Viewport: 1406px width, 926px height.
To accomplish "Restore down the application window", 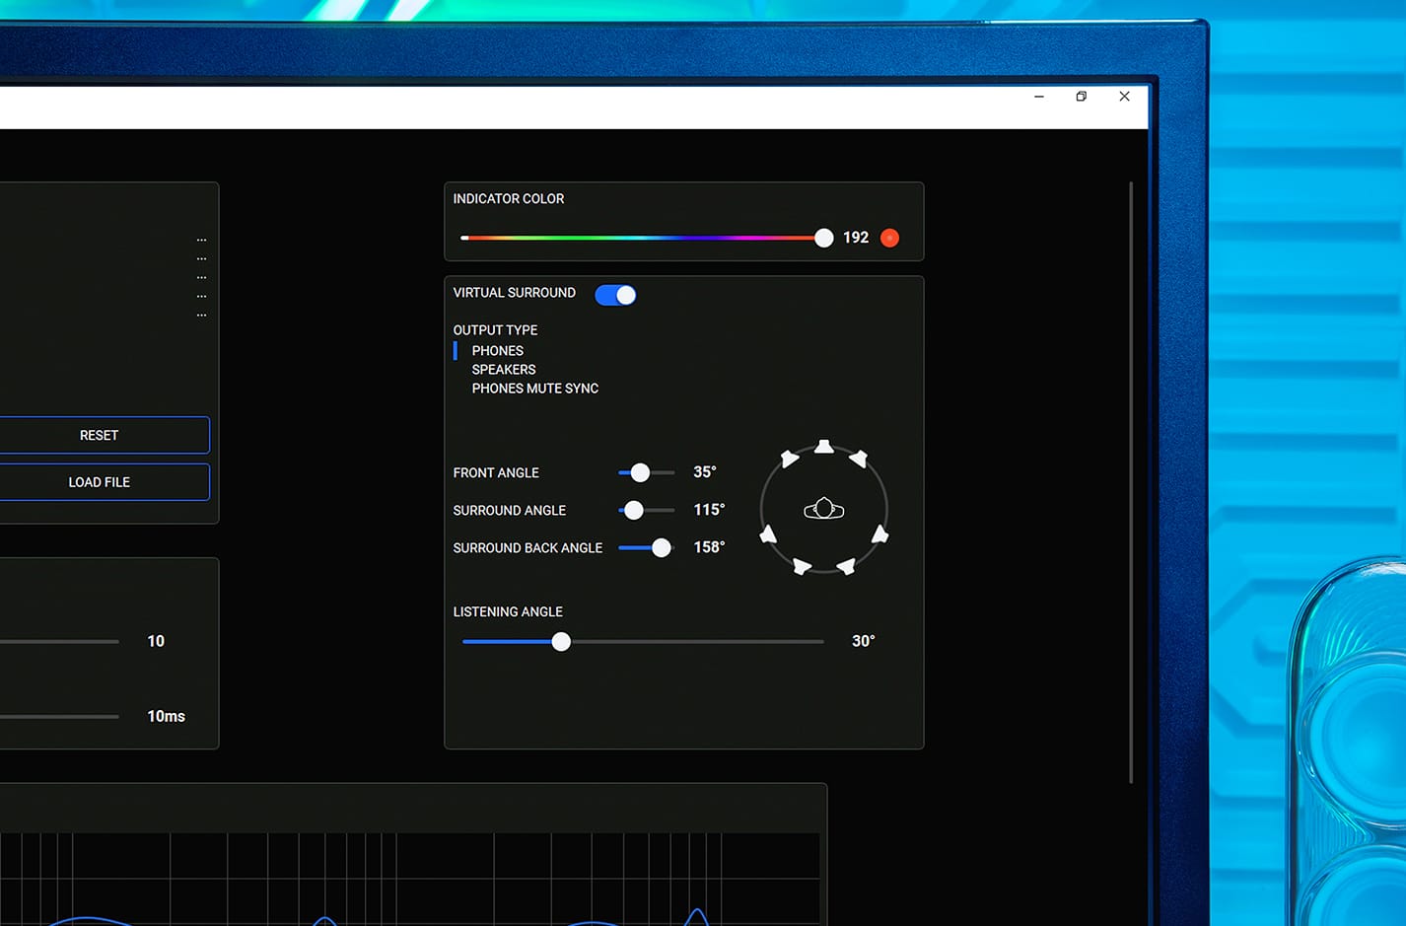I will click(x=1082, y=97).
